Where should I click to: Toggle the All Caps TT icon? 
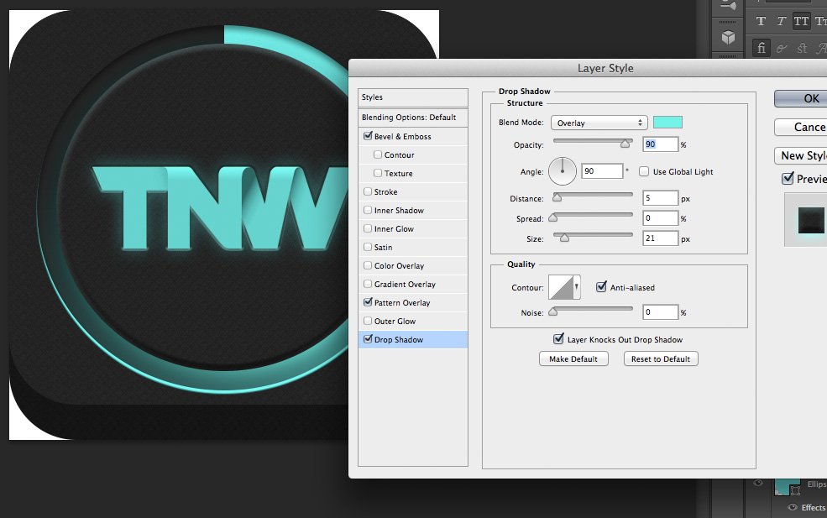pyautogui.click(x=801, y=21)
